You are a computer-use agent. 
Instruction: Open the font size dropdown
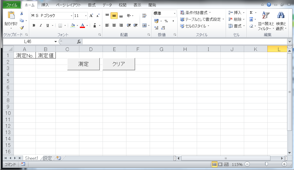coord(85,16)
